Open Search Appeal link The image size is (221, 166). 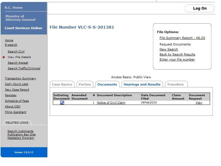(x=18, y=63)
